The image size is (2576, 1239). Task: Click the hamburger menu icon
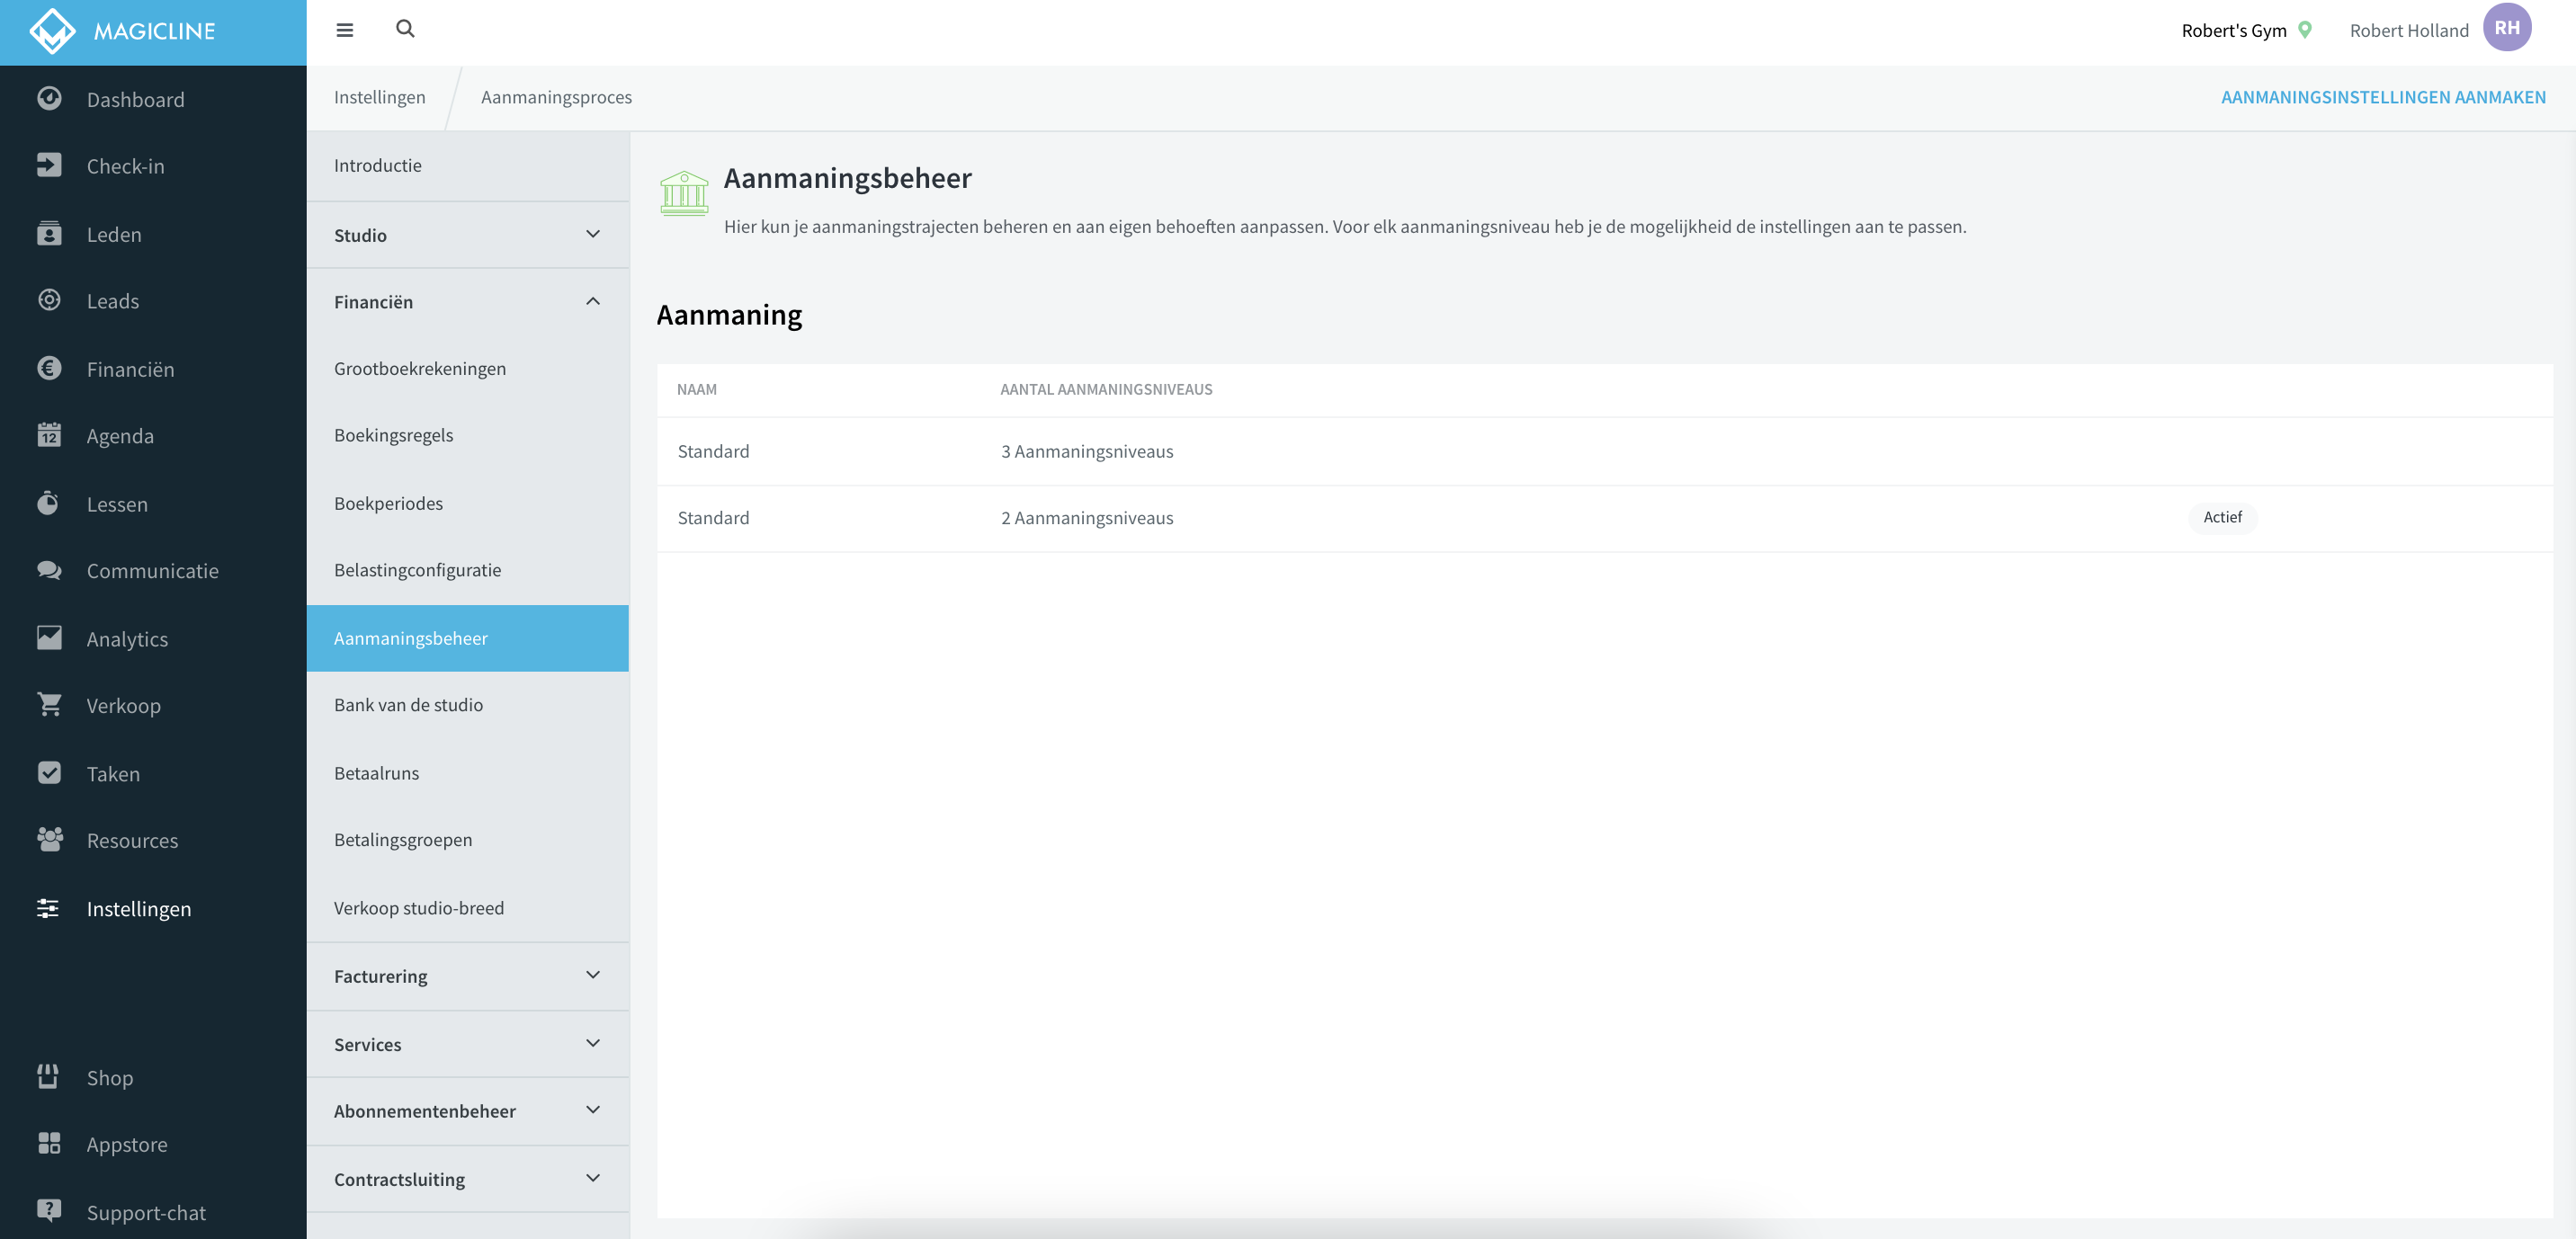(344, 30)
